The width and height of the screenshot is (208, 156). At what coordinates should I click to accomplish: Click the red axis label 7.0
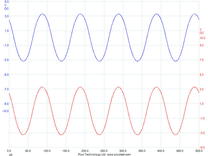tap(202, 60)
